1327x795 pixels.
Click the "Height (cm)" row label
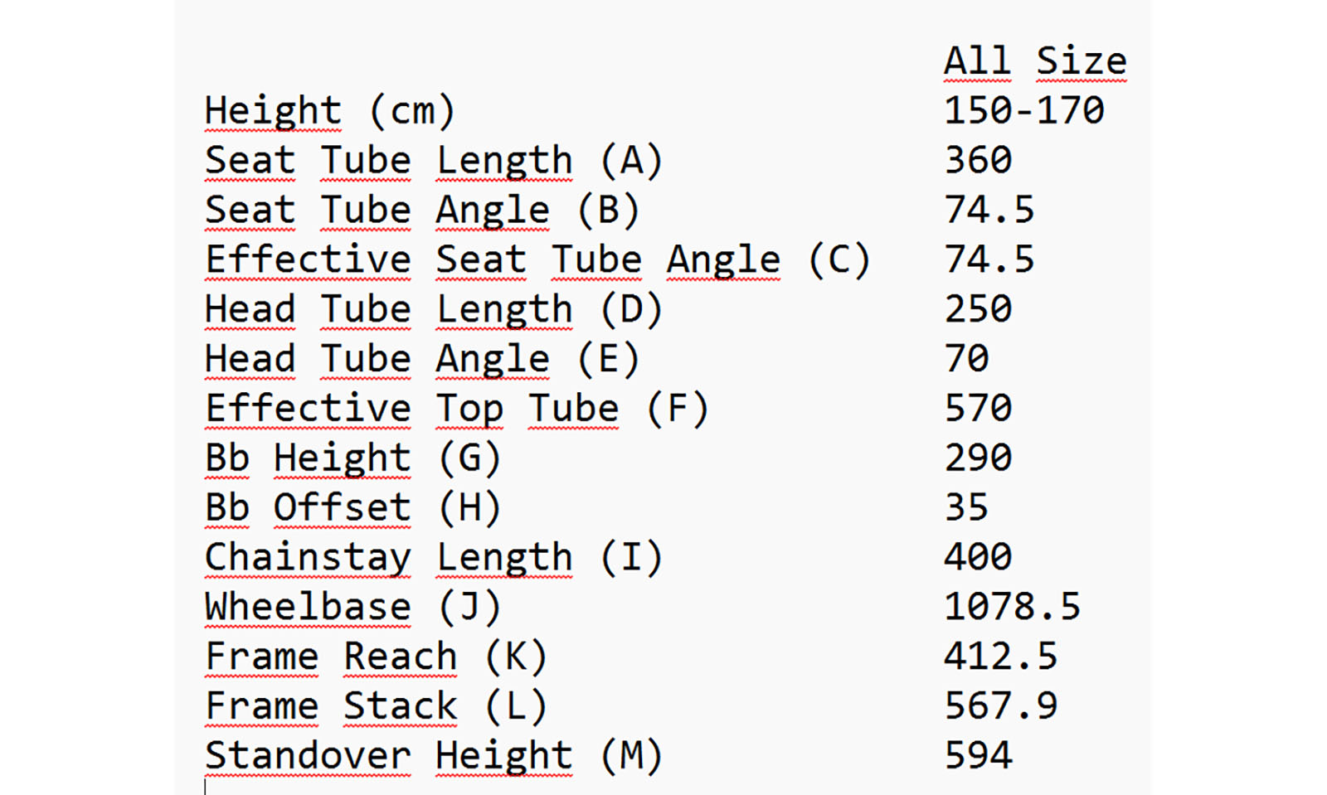click(x=329, y=111)
